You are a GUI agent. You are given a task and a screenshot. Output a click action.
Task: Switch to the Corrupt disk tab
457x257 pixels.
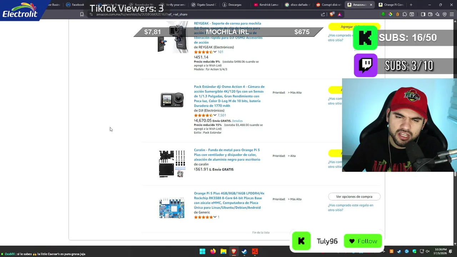[329, 5]
